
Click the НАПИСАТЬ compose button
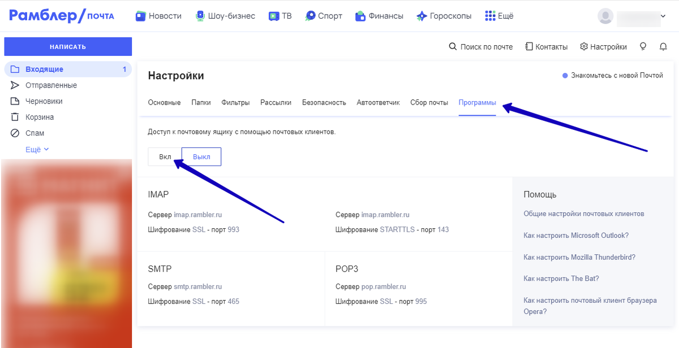tap(68, 47)
